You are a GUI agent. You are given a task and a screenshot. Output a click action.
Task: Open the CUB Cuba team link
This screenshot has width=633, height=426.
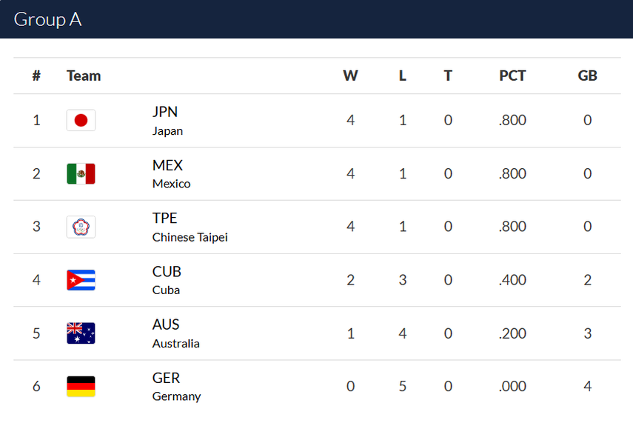(x=167, y=280)
